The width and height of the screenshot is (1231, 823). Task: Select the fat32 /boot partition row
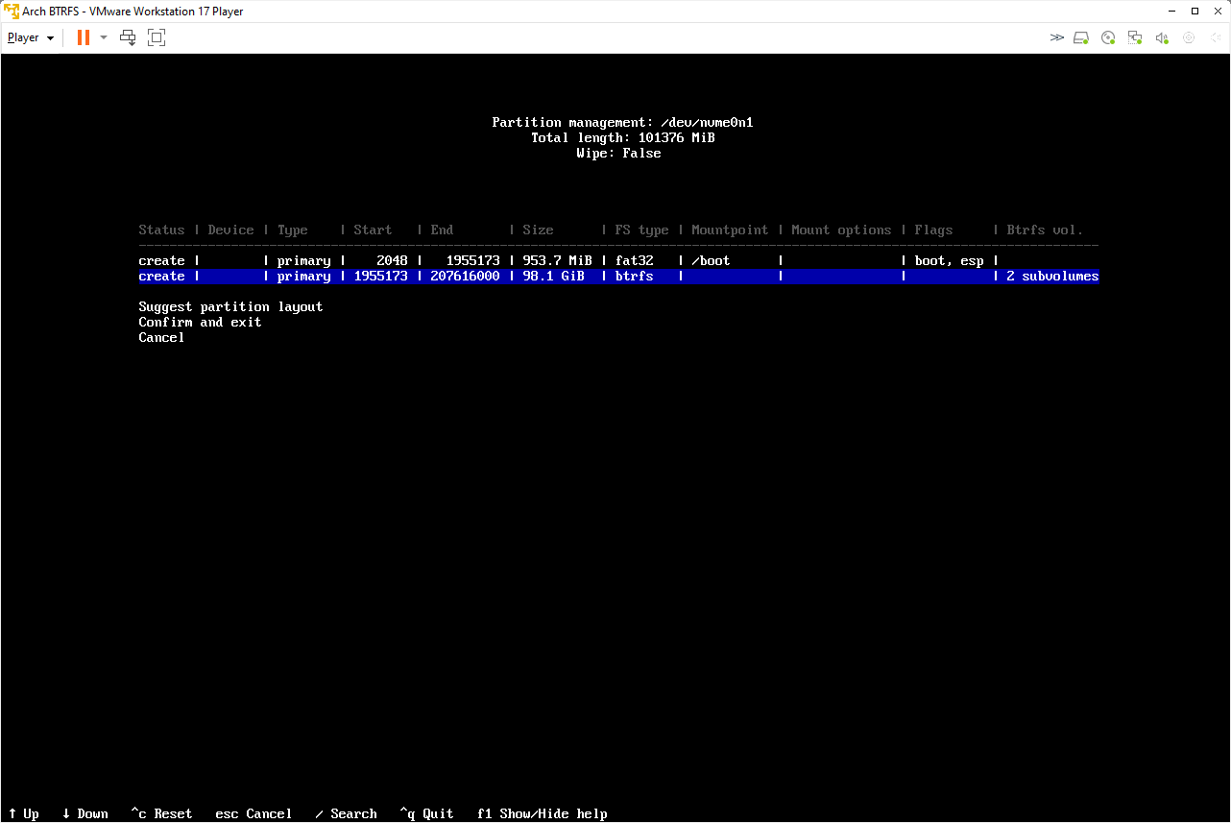coord(618,260)
